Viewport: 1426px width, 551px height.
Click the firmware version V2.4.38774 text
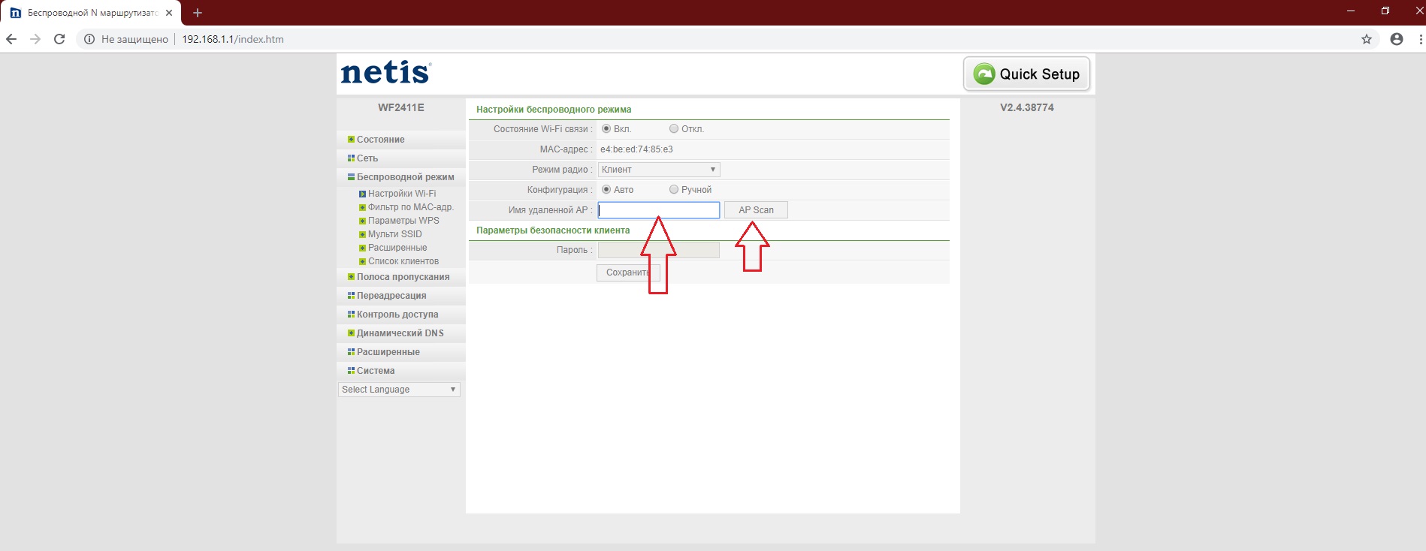click(1027, 107)
